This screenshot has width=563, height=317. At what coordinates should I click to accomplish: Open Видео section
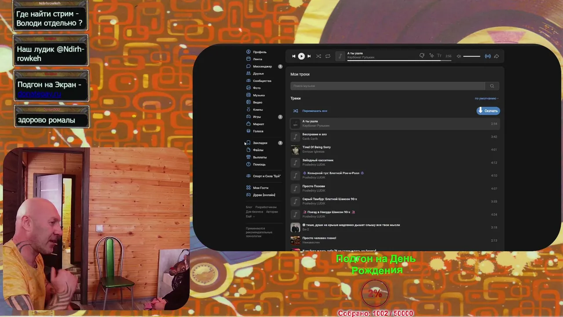click(257, 103)
